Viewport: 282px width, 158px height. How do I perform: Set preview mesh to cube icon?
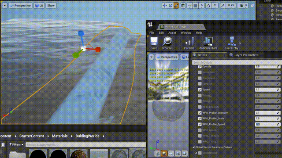(178, 154)
